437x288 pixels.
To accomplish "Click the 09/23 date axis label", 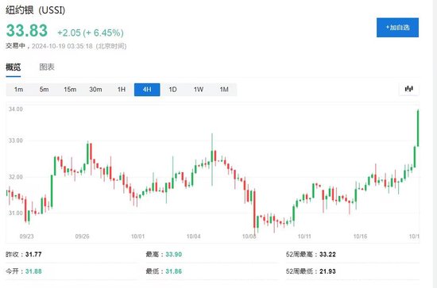I will pos(26,236).
